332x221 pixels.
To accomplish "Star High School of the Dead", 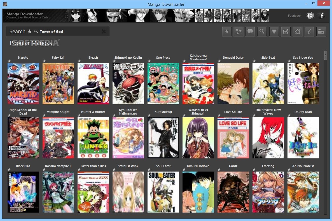I will 9,115.
